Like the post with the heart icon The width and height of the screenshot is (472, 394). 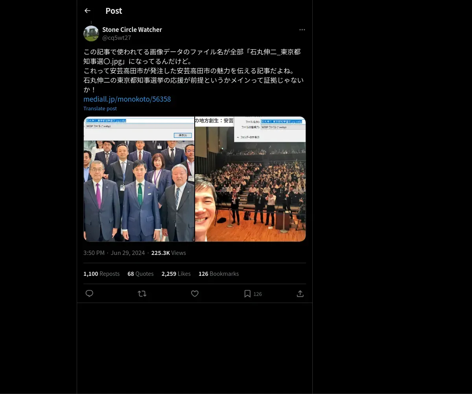pos(195,294)
